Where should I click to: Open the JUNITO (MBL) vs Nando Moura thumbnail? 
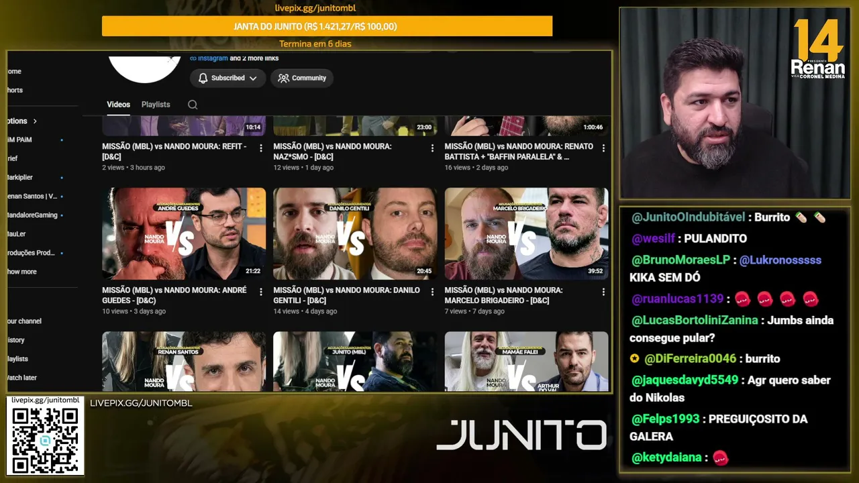(x=355, y=361)
